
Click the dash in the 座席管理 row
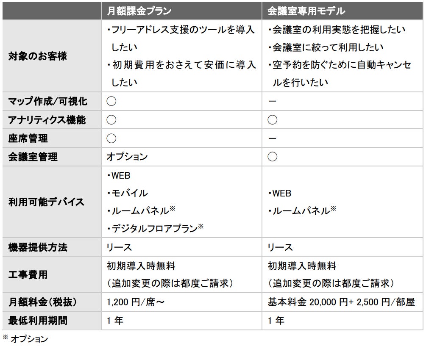point(273,138)
